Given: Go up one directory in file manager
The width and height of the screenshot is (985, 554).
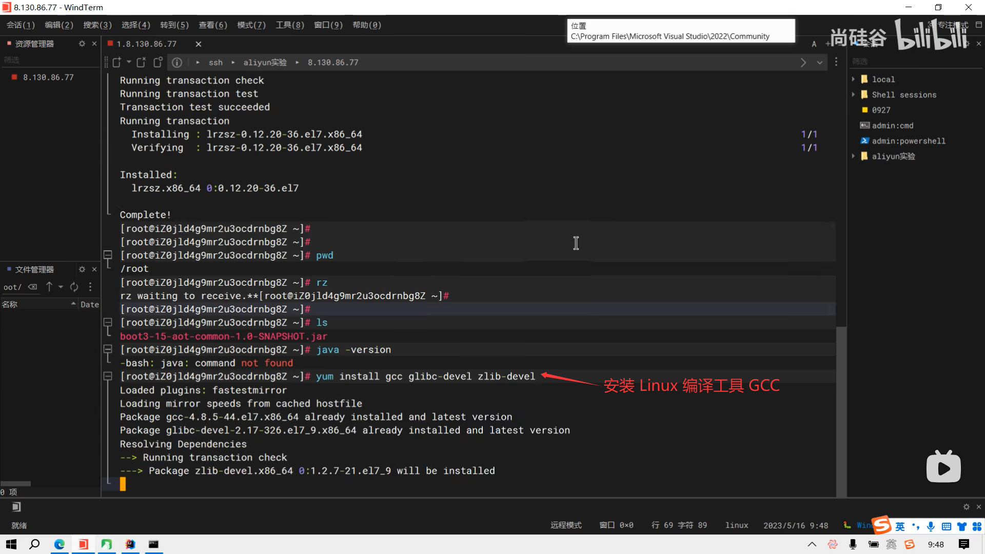Looking at the screenshot, I should (x=49, y=287).
